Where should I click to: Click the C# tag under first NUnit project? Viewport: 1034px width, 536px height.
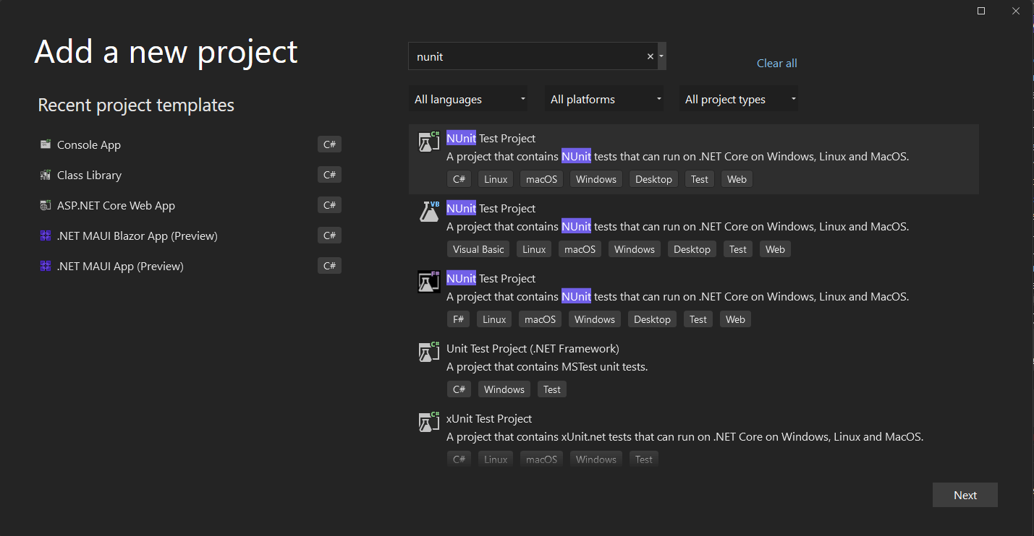459,179
